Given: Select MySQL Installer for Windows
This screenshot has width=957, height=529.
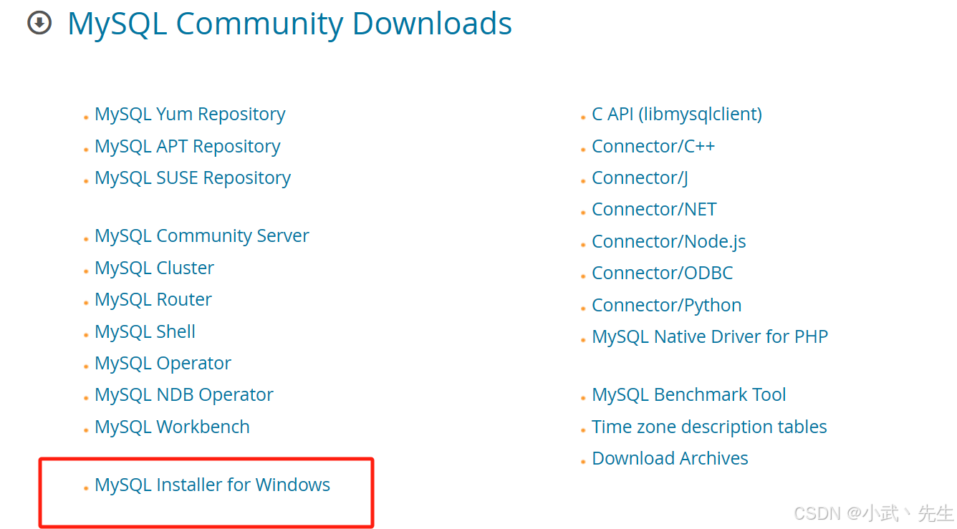Looking at the screenshot, I should click(212, 485).
